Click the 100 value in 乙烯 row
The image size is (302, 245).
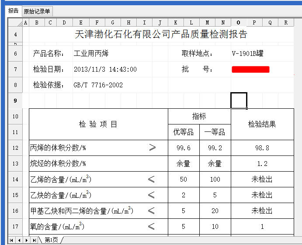215,179
